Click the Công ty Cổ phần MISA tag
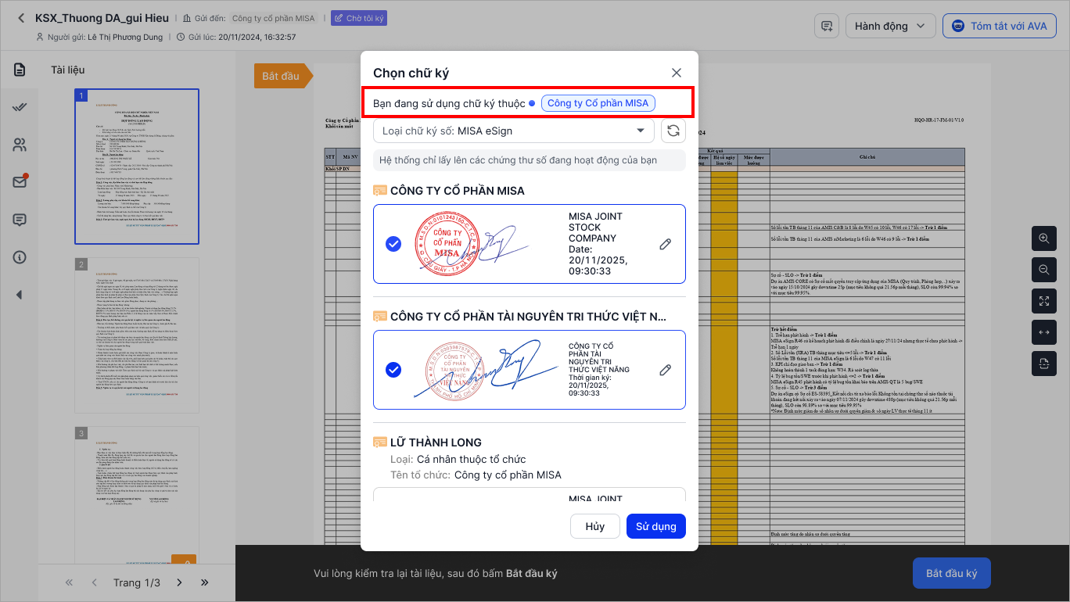1070x602 pixels. pyautogui.click(x=598, y=103)
